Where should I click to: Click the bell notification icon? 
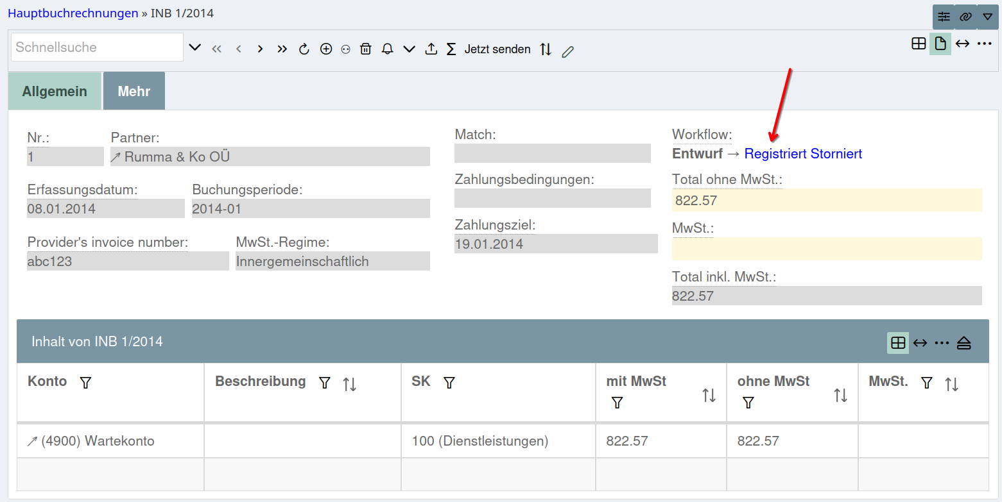click(x=387, y=49)
